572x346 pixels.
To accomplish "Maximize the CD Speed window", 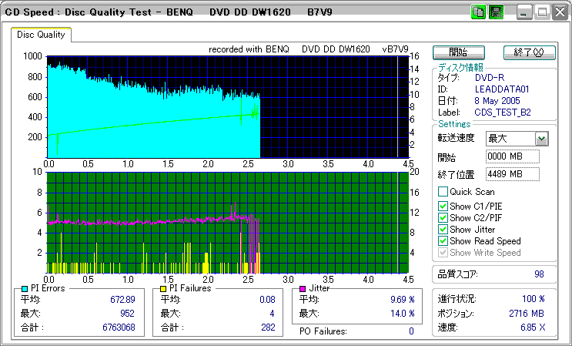I will (541, 12).
